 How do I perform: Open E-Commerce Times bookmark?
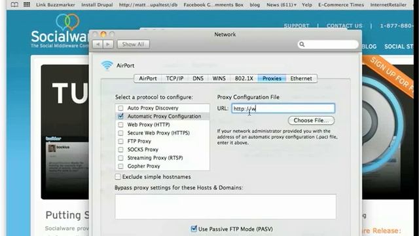coord(341,5)
